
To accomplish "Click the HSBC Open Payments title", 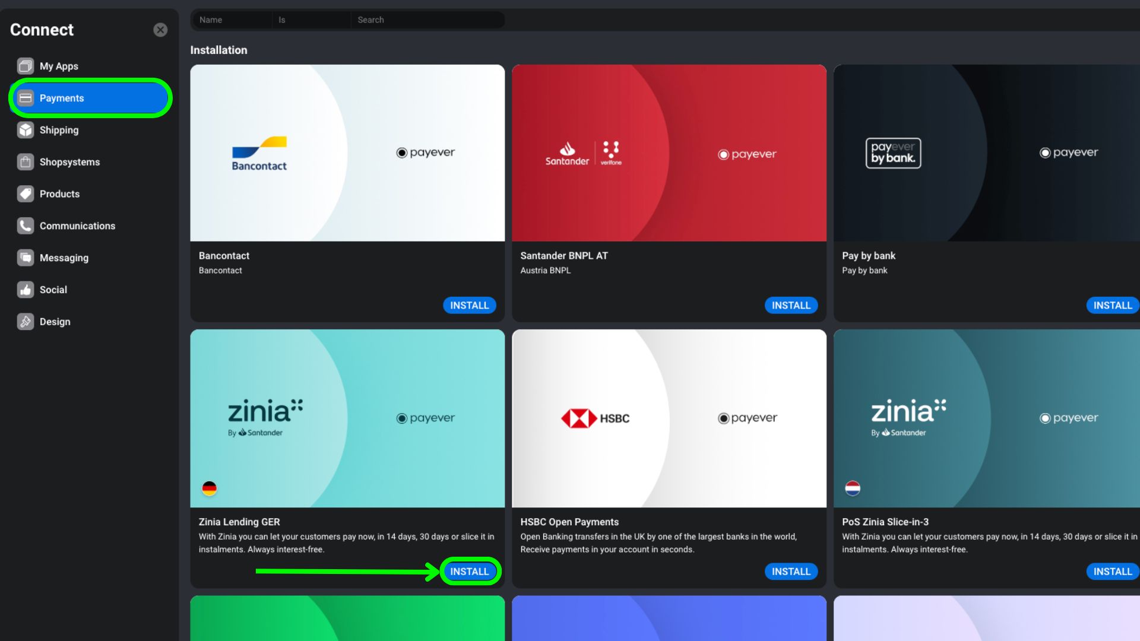I will 569,522.
